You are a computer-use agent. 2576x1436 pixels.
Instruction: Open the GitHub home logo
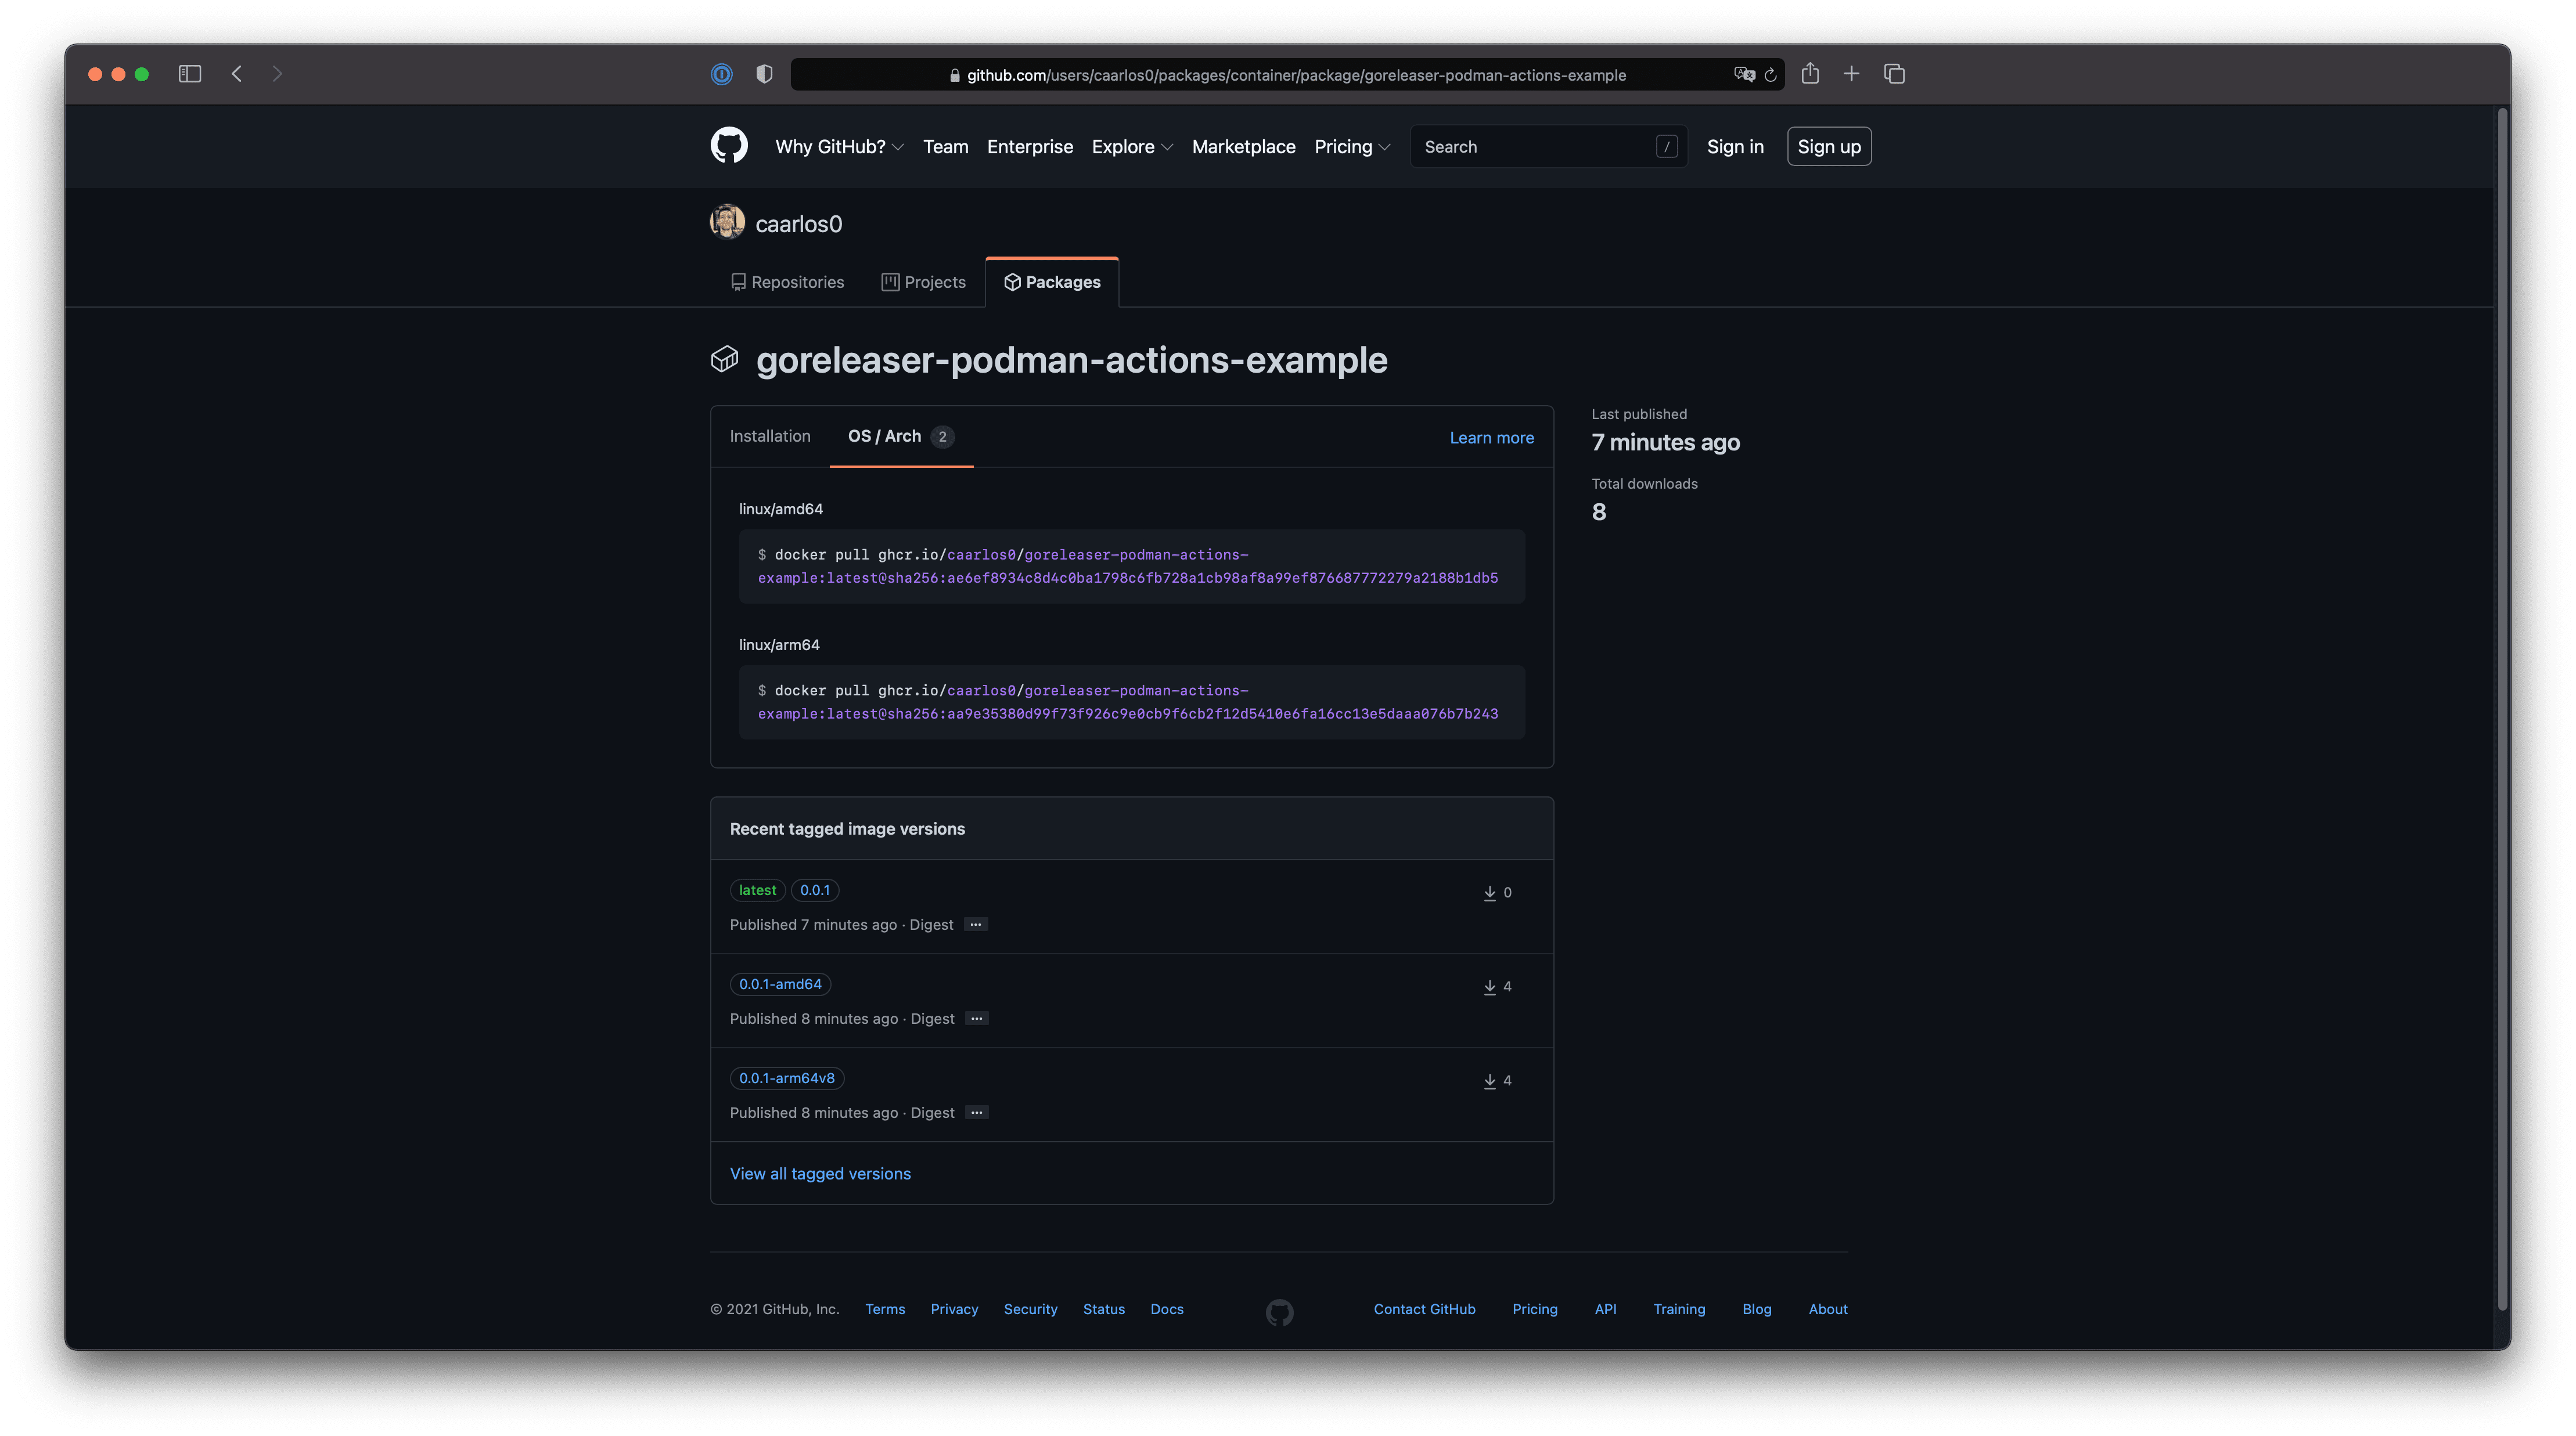click(x=730, y=146)
